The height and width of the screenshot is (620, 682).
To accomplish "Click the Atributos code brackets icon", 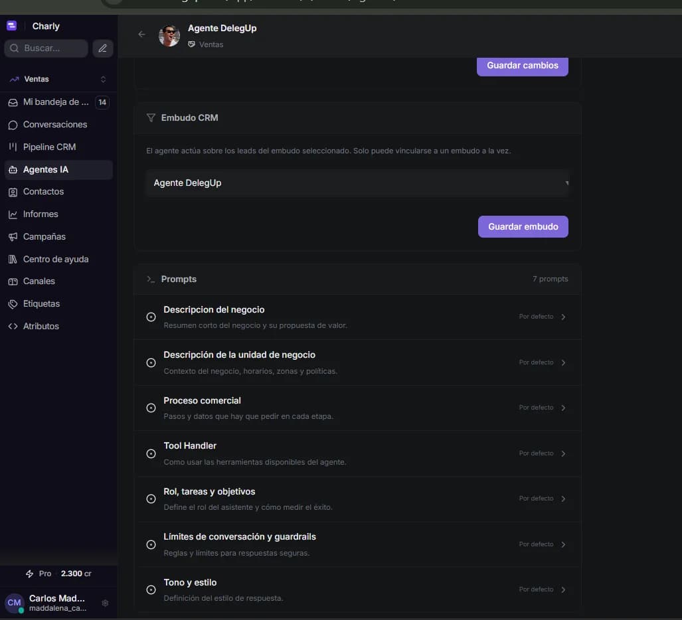I will click(x=13, y=326).
